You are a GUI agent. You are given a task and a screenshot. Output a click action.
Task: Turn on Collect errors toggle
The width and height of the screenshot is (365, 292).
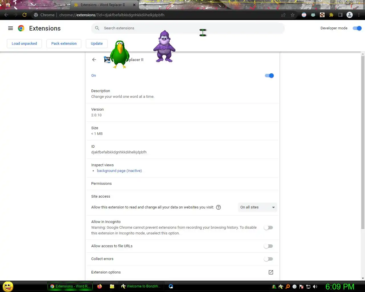click(268, 259)
